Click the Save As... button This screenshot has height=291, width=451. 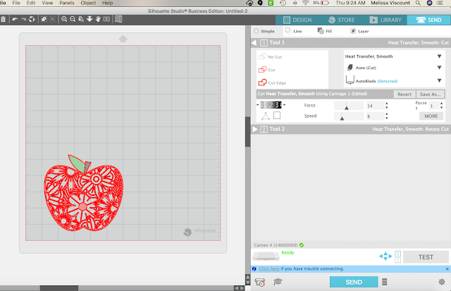(430, 94)
